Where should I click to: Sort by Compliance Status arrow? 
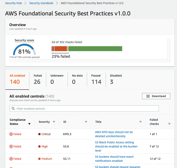[x=29, y=124]
